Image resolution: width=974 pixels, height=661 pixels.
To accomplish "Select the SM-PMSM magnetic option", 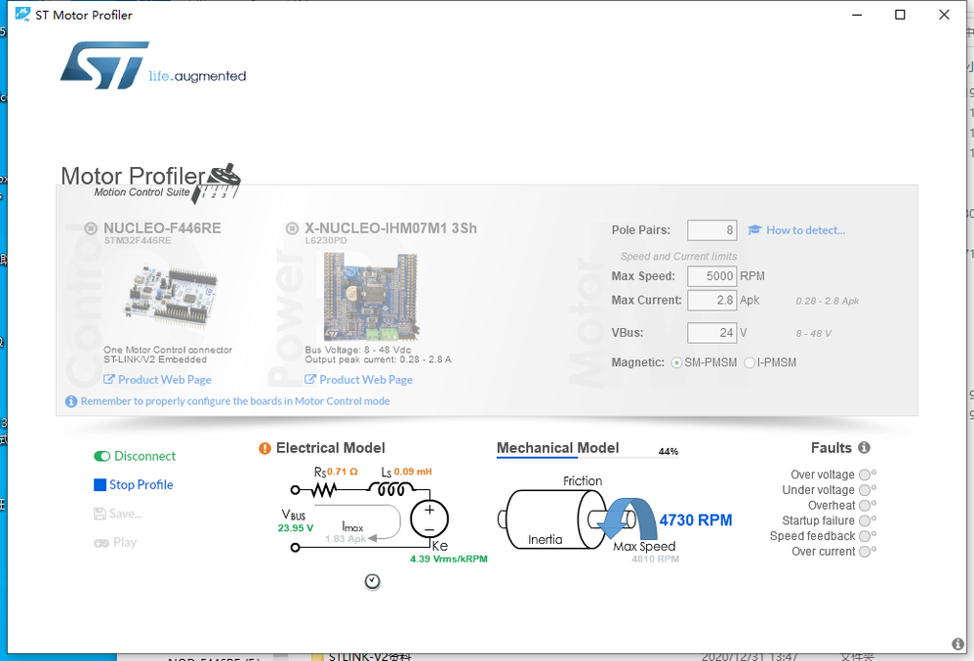I will coord(677,363).
